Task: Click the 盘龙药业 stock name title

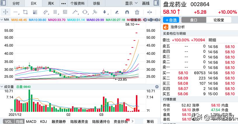Action: (x=175, y=4)
